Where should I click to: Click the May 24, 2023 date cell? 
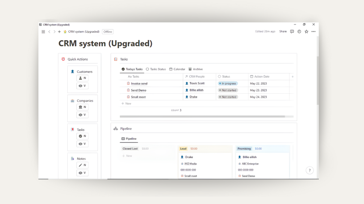coord(258,97)
